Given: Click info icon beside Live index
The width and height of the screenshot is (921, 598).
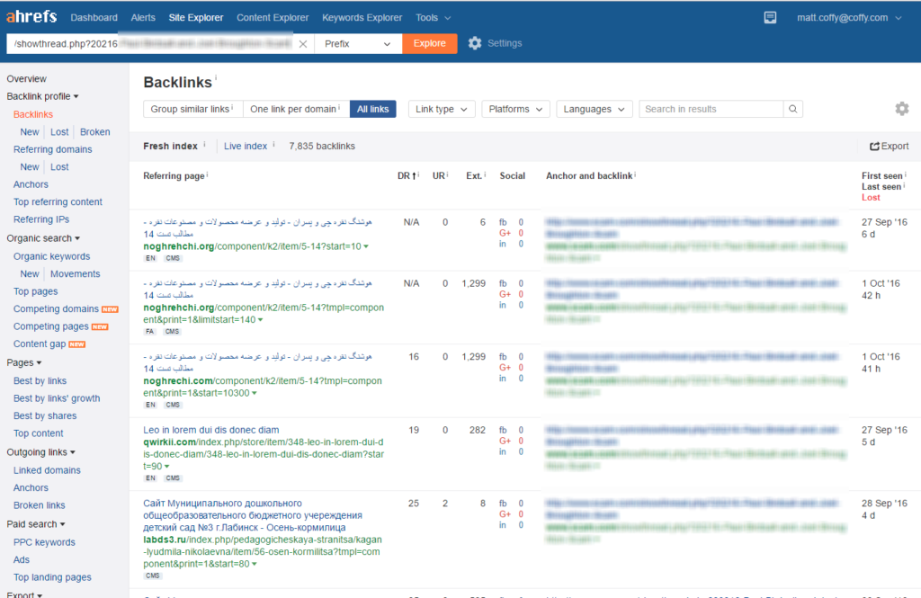Looking at the screenshot, I should point(273,144).
